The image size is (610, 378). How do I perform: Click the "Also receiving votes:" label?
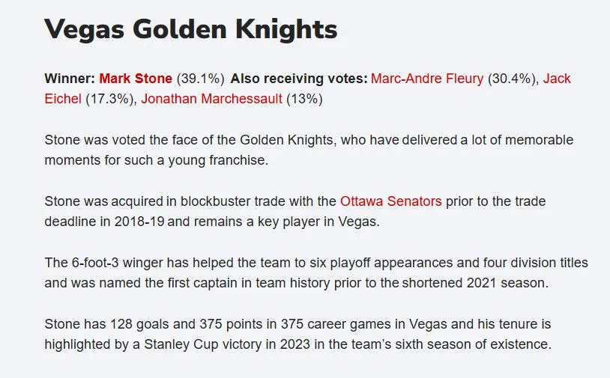coord(299,79)
